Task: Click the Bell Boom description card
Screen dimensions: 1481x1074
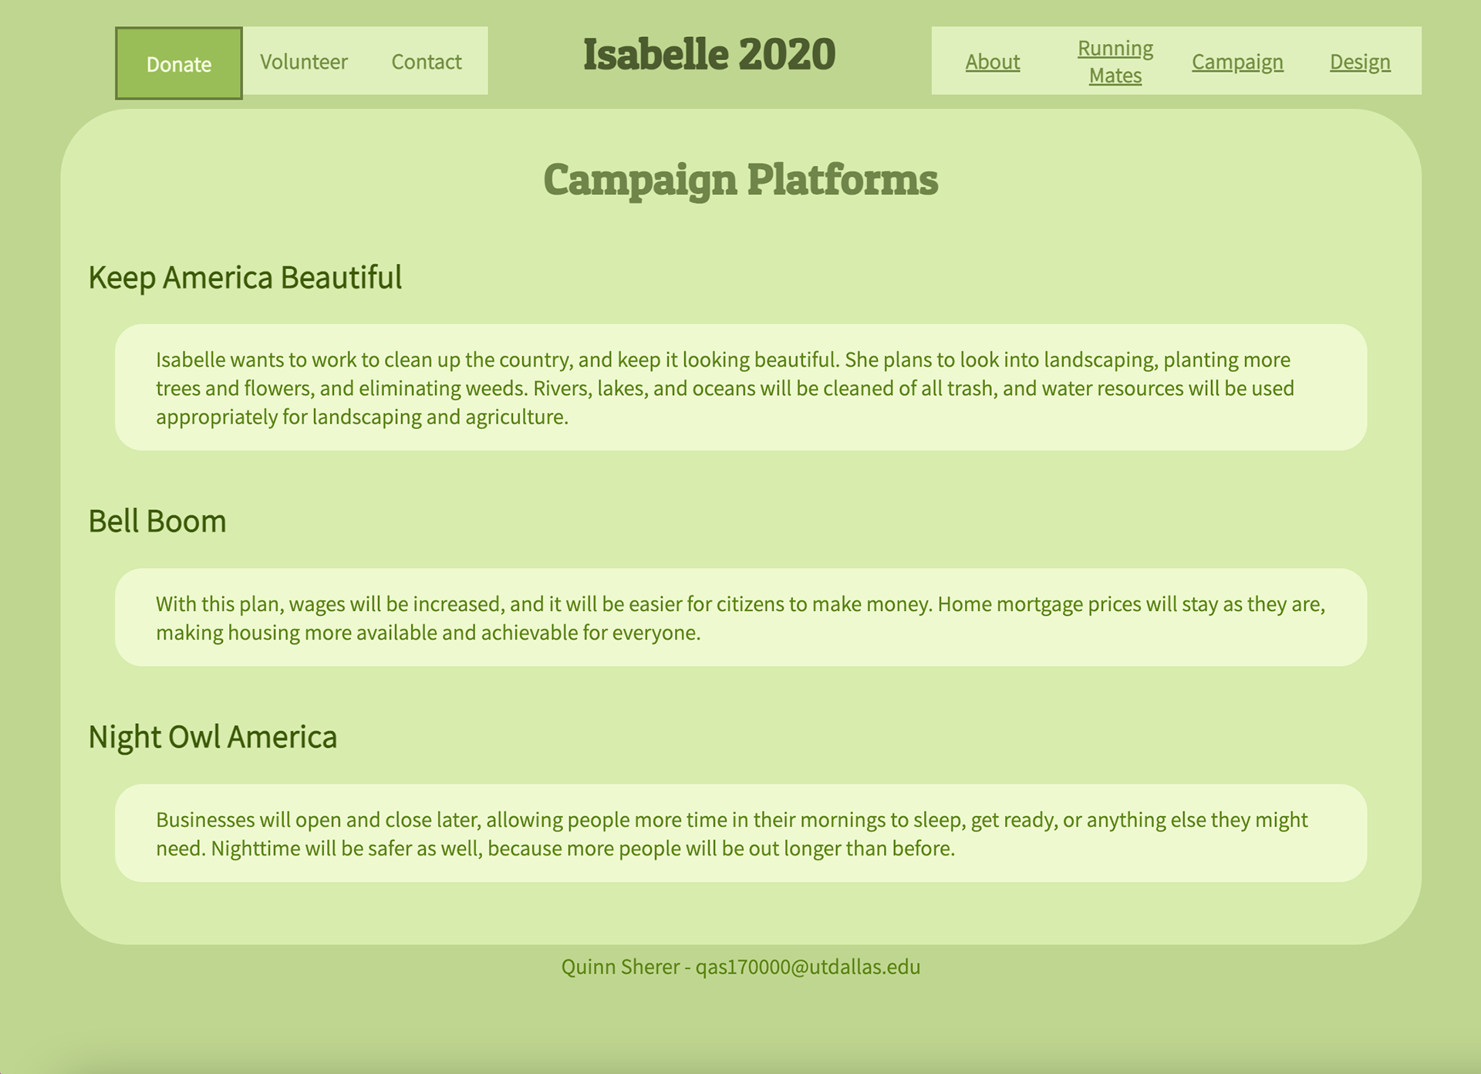Action: coord(740,617)
